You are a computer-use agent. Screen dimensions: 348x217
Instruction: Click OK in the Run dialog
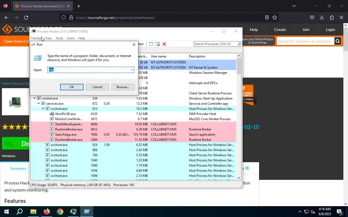pos(72,87)
